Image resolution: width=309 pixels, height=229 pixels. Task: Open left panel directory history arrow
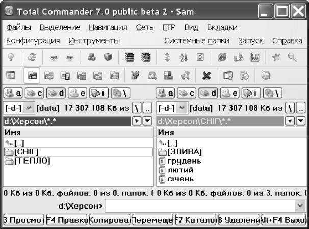pos(147,121)
